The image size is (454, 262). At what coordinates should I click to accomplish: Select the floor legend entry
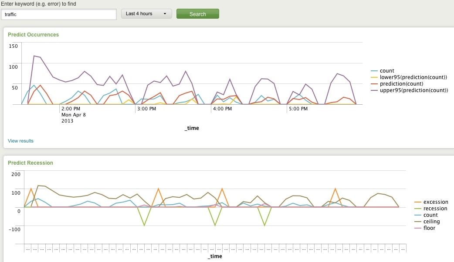(x=429, y=228)
